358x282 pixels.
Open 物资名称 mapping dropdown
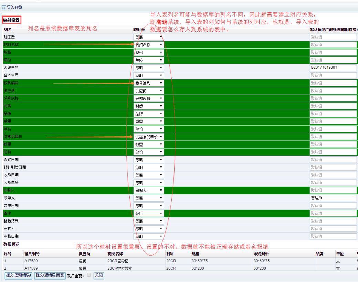pyautogui.click(x=149, y=45)
